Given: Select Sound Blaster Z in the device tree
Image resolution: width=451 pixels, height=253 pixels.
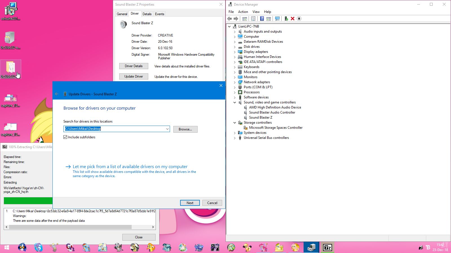Looking at the screenshot, I should (x=260, y=118).
